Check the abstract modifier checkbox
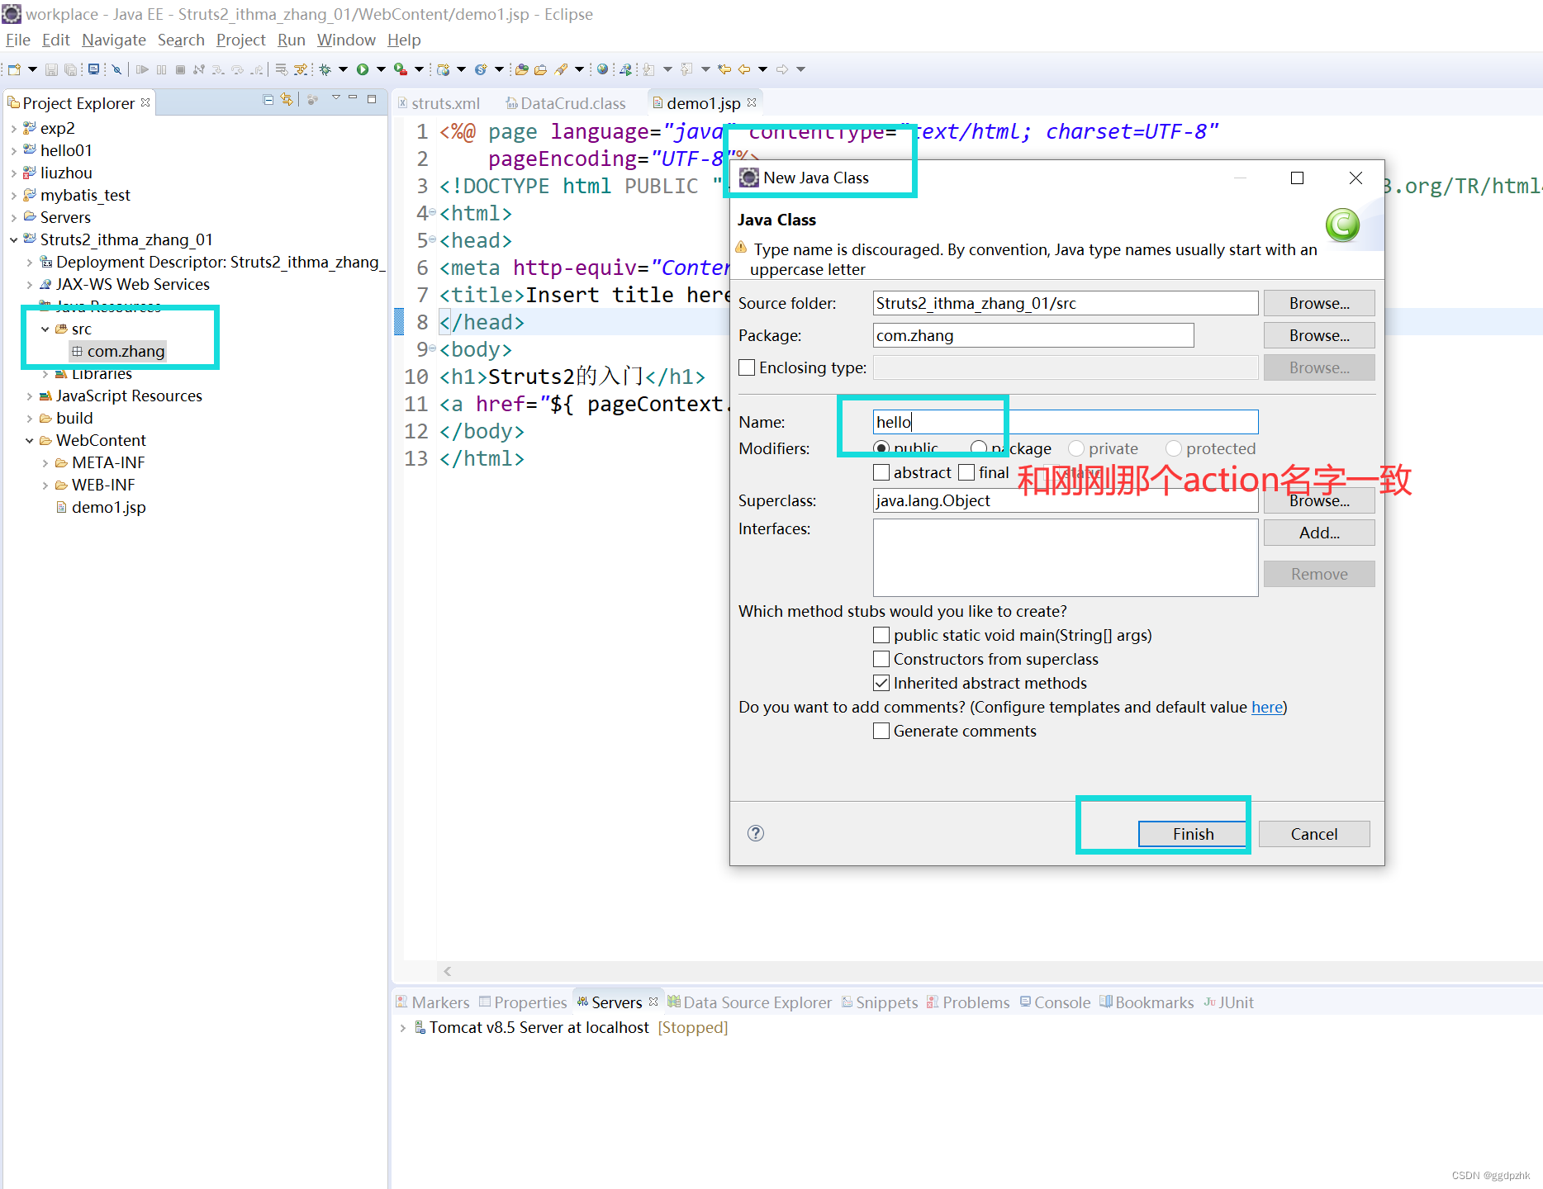1543x1189 pixels. (x=881, y=472)
